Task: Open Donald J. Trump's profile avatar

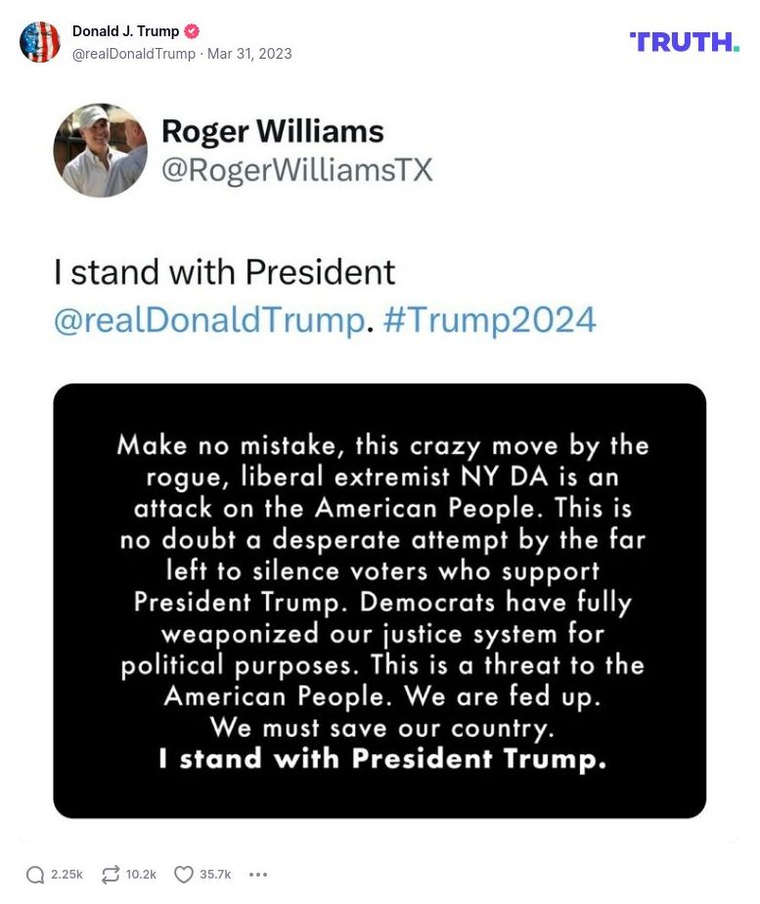Action: click(40, 43)
